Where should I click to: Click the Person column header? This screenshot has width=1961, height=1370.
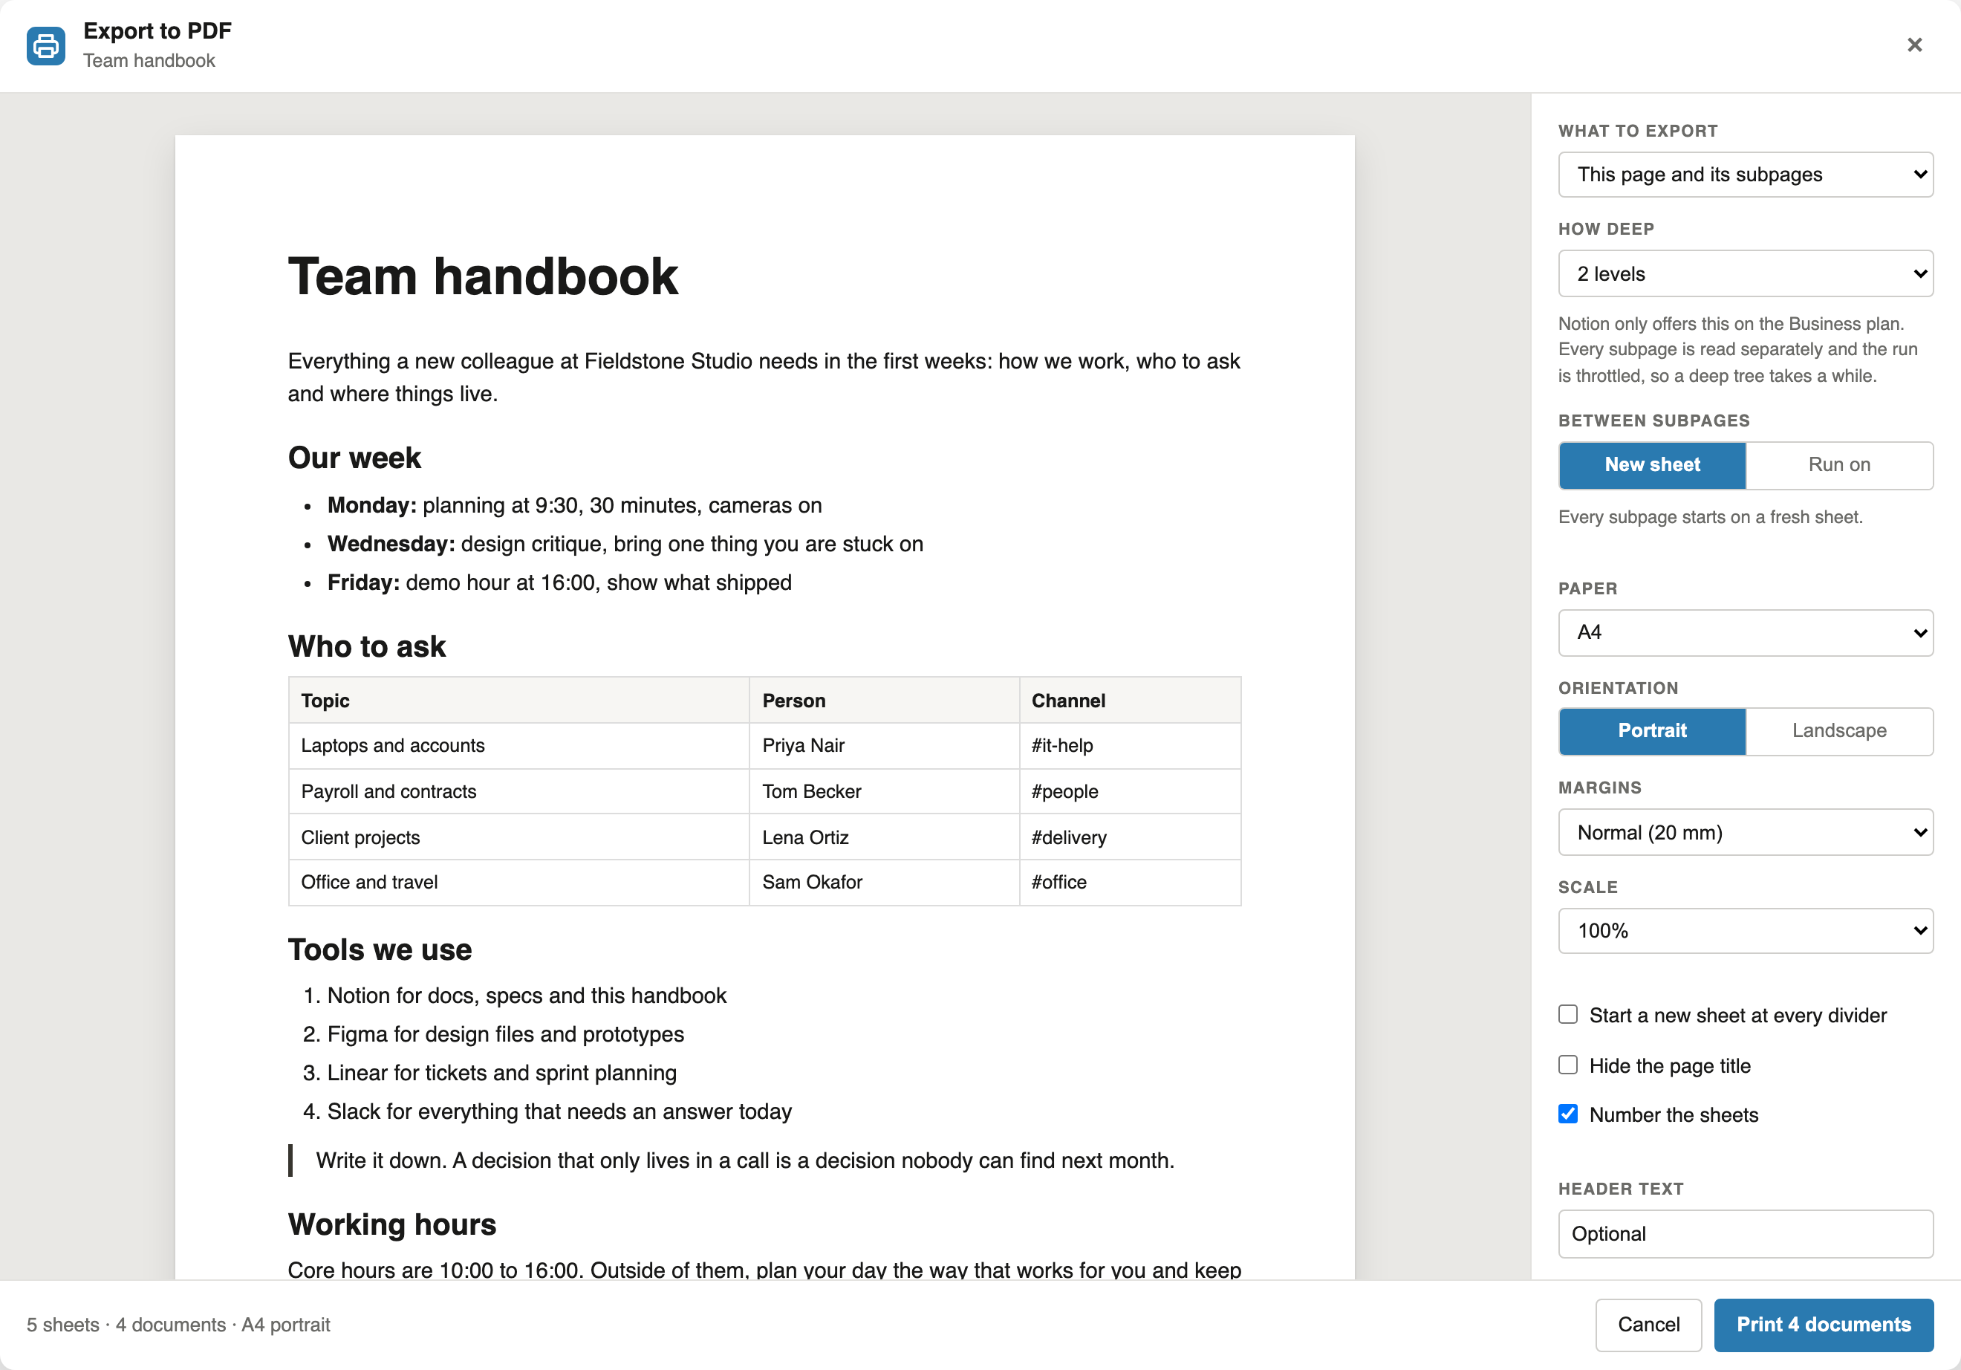tap(884, 701)
